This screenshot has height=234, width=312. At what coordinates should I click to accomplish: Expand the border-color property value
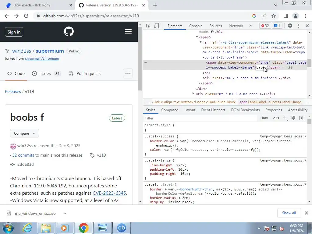[178, 141]
